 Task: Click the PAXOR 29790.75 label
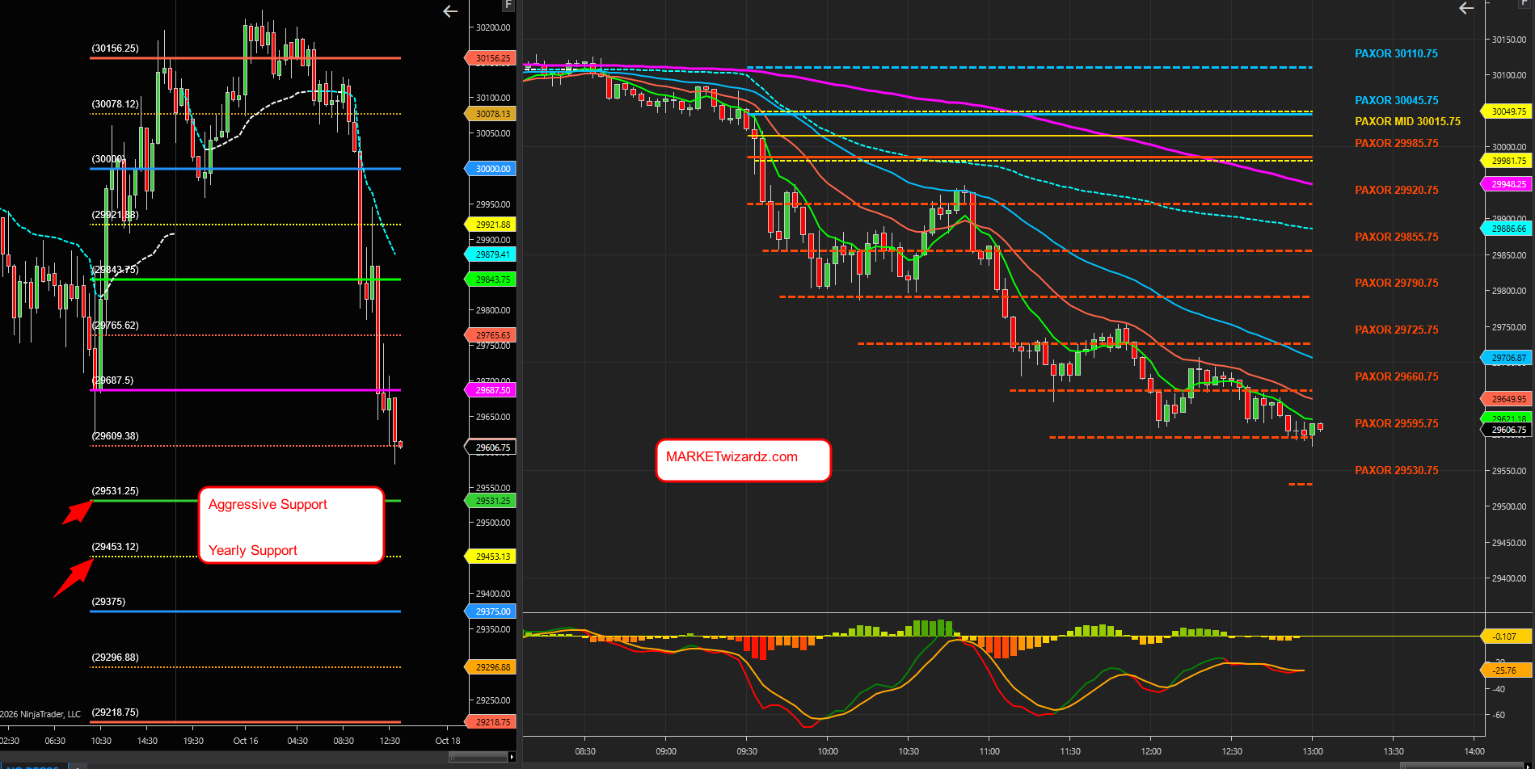[1396, 284]
